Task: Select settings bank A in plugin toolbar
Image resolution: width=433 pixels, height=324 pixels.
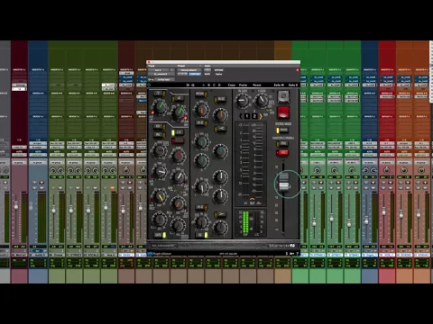Action: pyautogui.click(x=204, y=85)
